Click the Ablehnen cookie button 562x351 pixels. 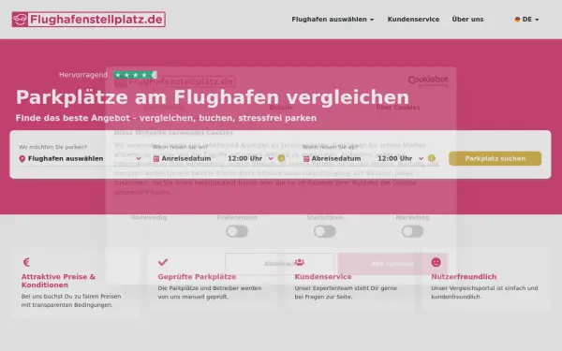(280, 264)
